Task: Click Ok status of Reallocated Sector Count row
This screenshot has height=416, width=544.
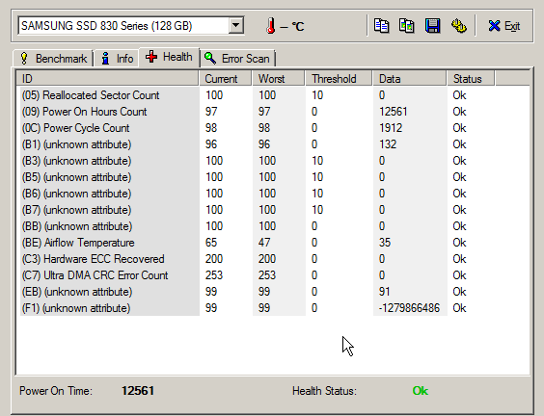Action: (459, 95)
